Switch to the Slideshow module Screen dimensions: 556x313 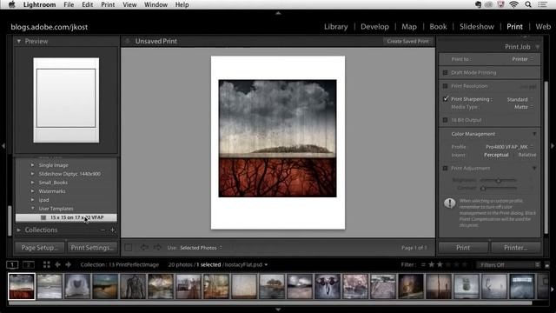tap(477, 27)
